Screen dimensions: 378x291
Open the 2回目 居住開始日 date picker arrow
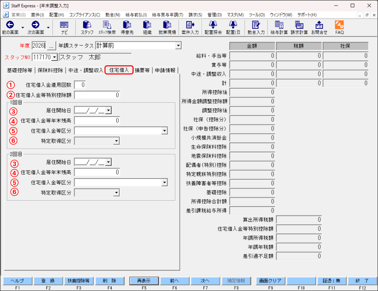[x=109, y=162]
